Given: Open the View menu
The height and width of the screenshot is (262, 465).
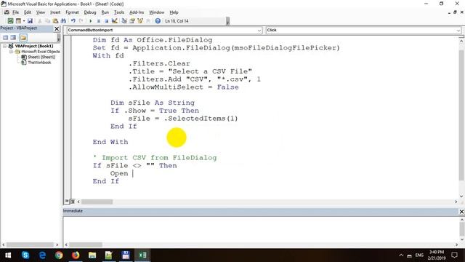Looking at the screenshot, I should click(41, 12).
